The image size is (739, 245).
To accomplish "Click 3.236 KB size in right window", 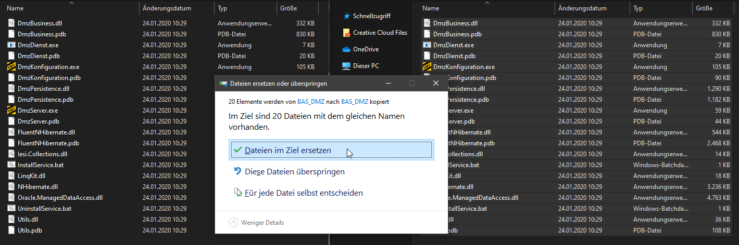I will (719, 187).
